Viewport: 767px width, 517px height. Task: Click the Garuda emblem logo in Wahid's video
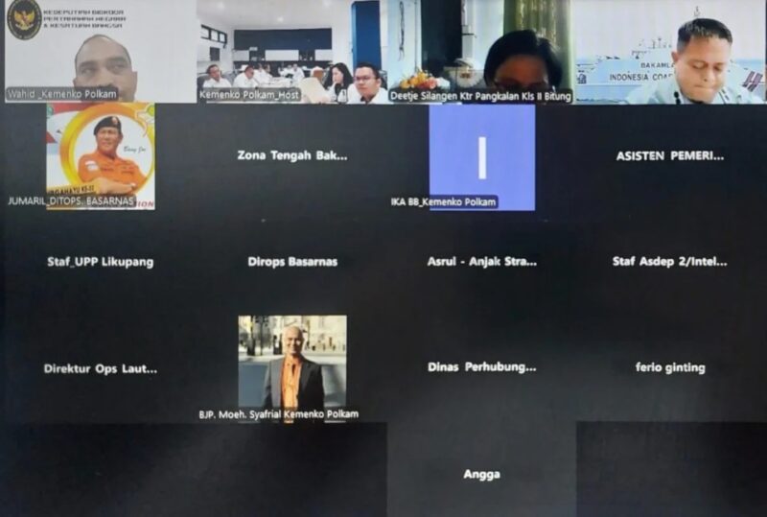(x=24, y=18)
